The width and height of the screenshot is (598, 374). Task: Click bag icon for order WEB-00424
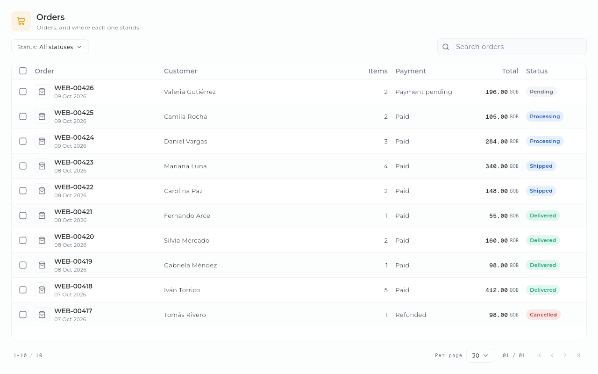tap(42, 141)
